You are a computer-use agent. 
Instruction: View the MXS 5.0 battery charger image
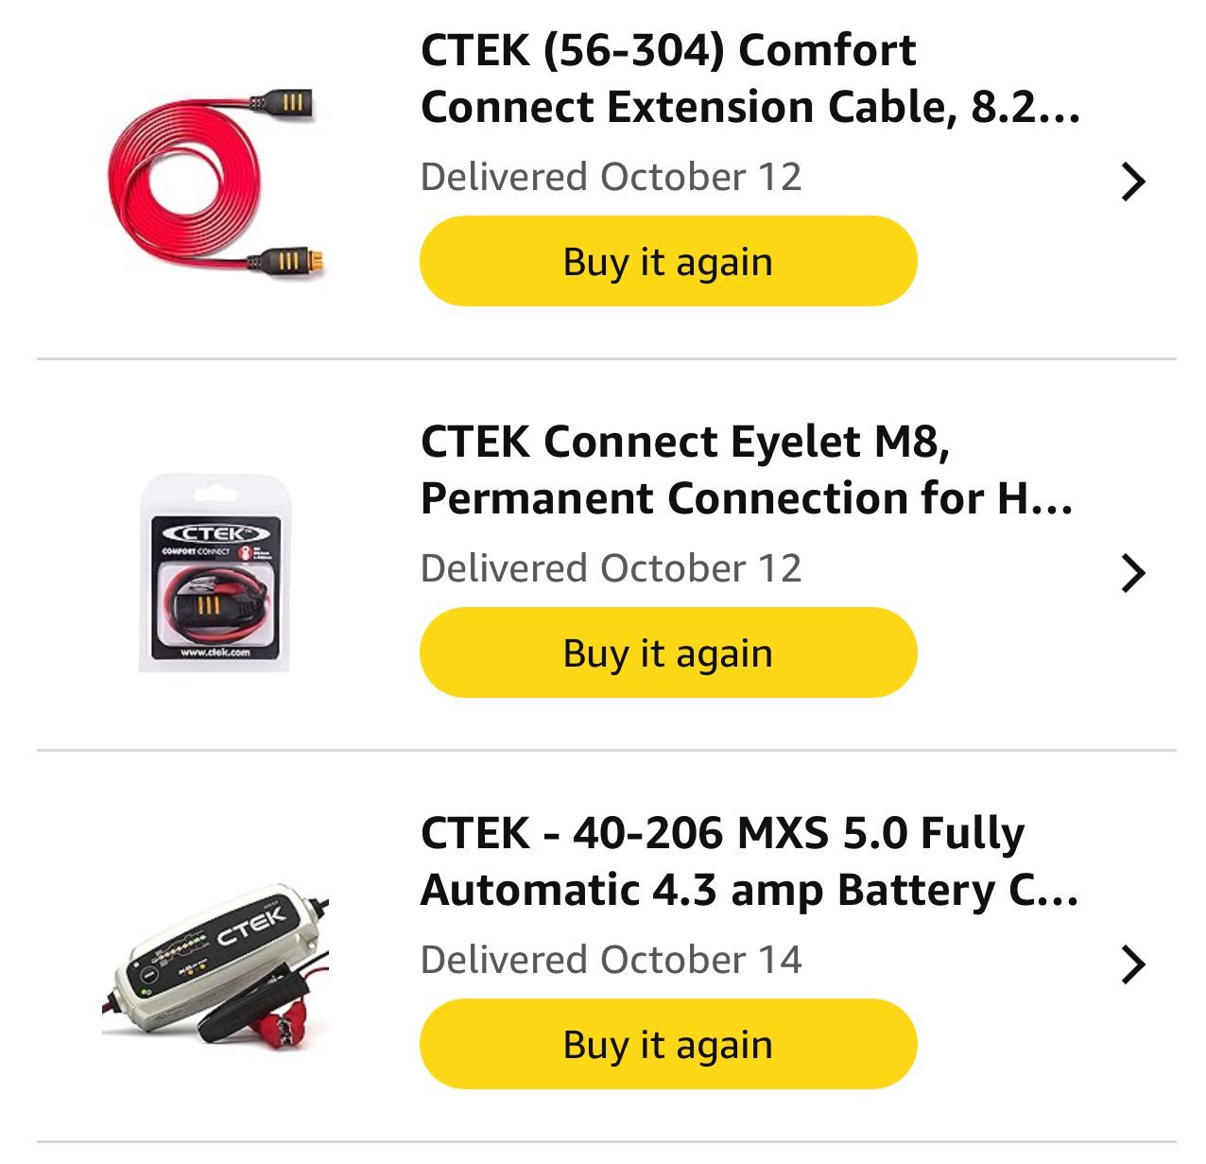pyautogui.click(x=215, y=964)
